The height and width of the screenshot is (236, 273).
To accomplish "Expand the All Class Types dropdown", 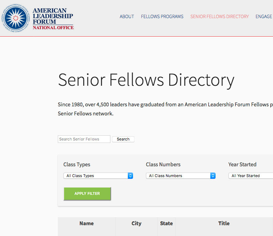I will coord(98,176).
